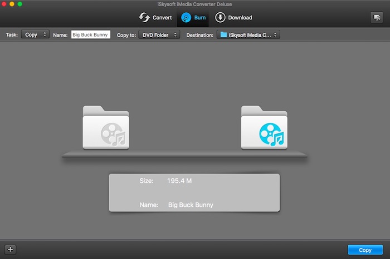Click the Name Big Buck Bunny info row
Screen dimensions: 390x259
(x=194, y=205)
